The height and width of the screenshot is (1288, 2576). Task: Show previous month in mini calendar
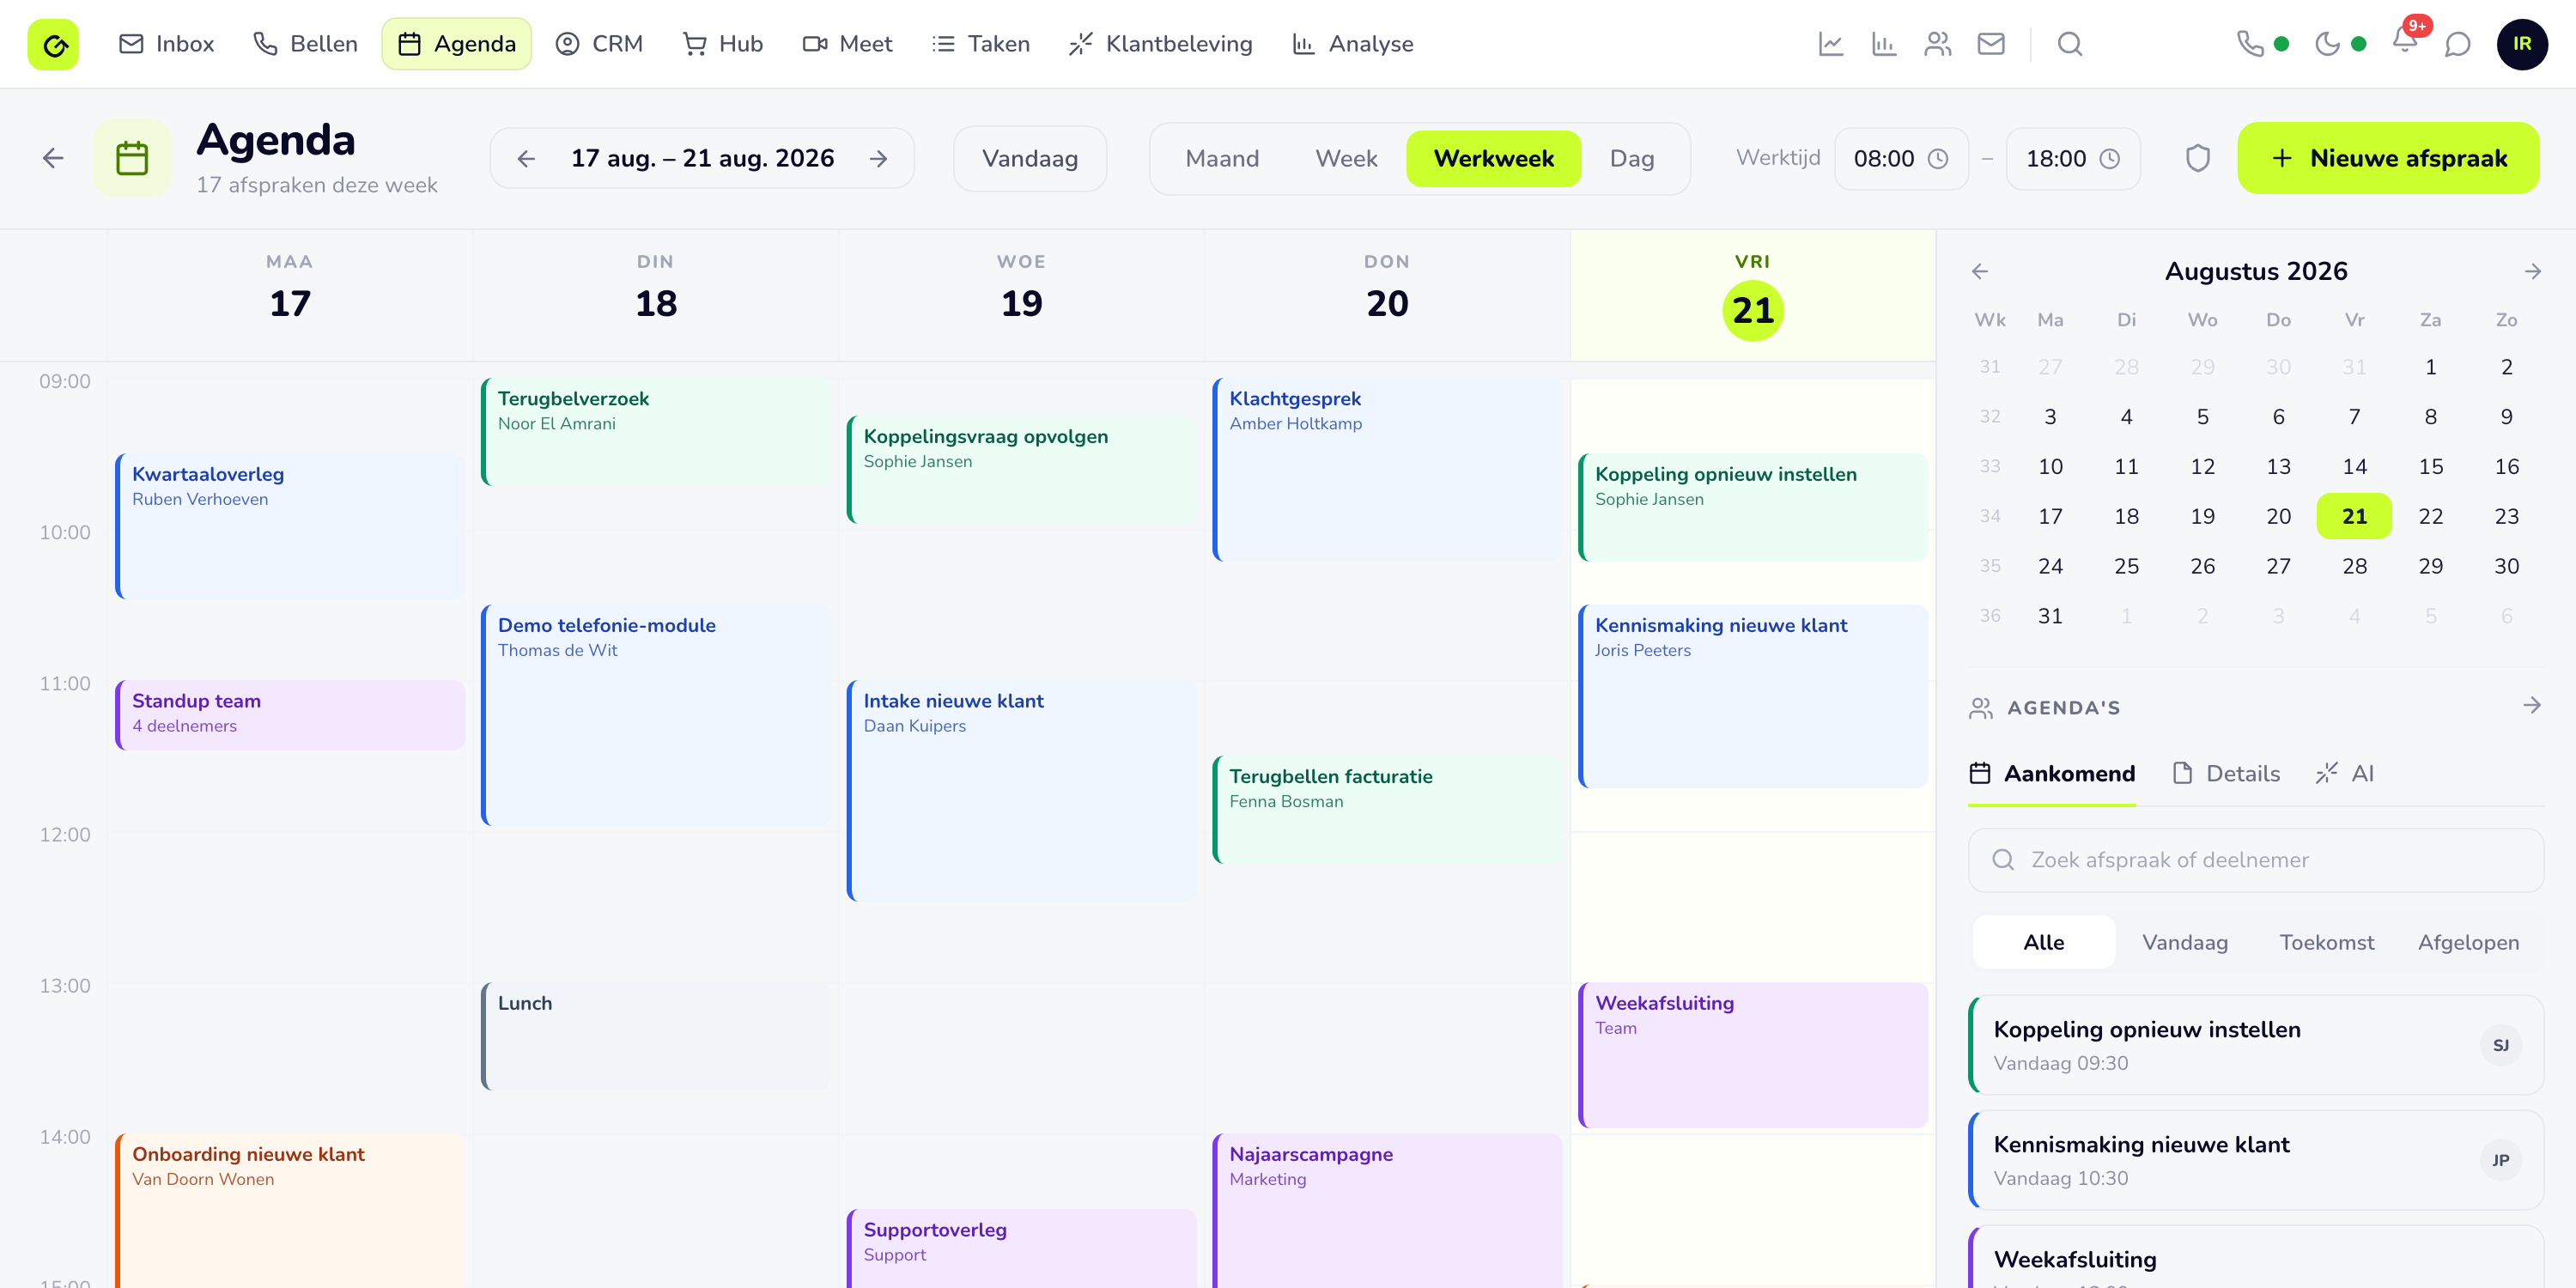click(1980, 271)
